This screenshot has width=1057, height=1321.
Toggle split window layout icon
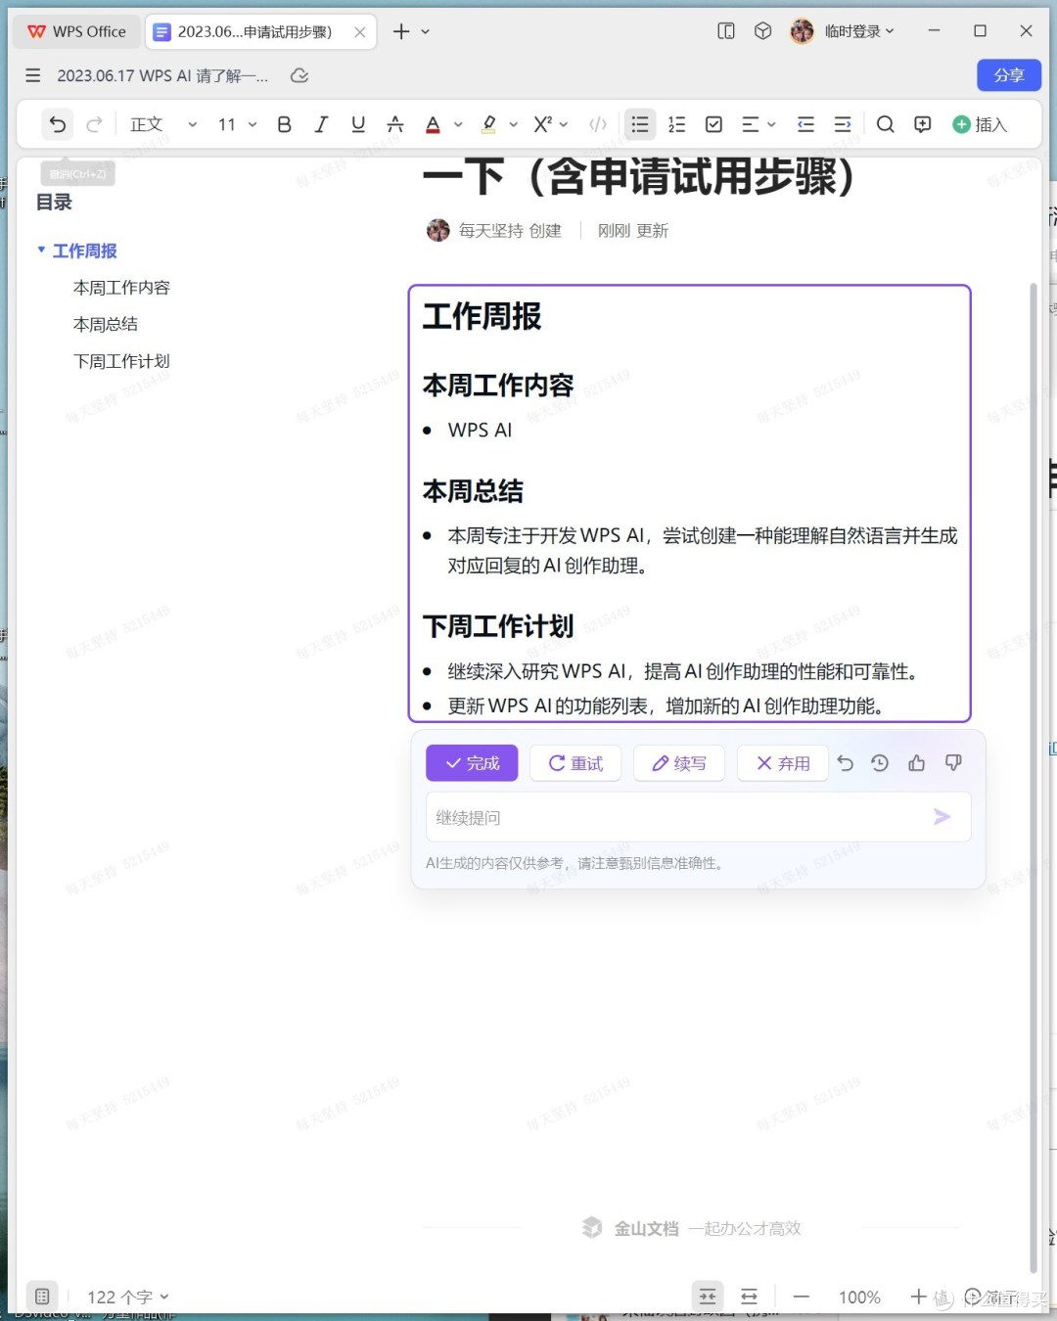(726, 31)
